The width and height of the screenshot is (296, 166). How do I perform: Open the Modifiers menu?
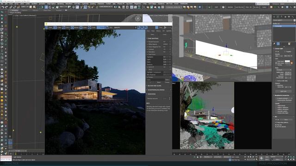tap(34, 4)
